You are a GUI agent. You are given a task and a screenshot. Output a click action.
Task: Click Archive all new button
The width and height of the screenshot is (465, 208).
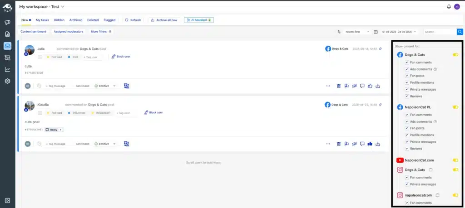click(164, 20)
